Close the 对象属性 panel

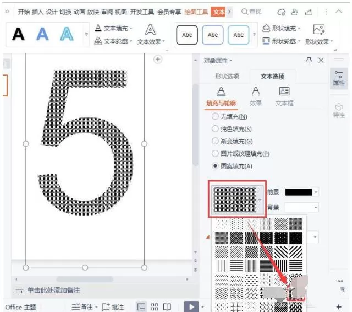(321, 60)
